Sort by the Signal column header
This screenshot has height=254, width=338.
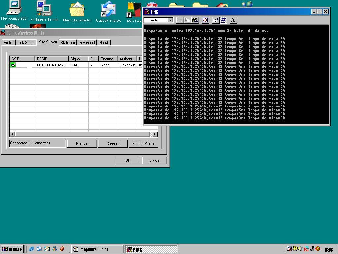pos(79,59)
